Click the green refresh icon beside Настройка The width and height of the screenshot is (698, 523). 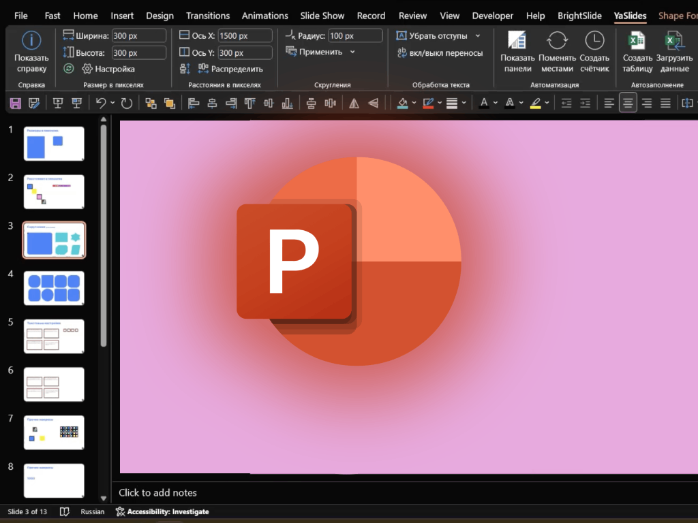point(69,69)
